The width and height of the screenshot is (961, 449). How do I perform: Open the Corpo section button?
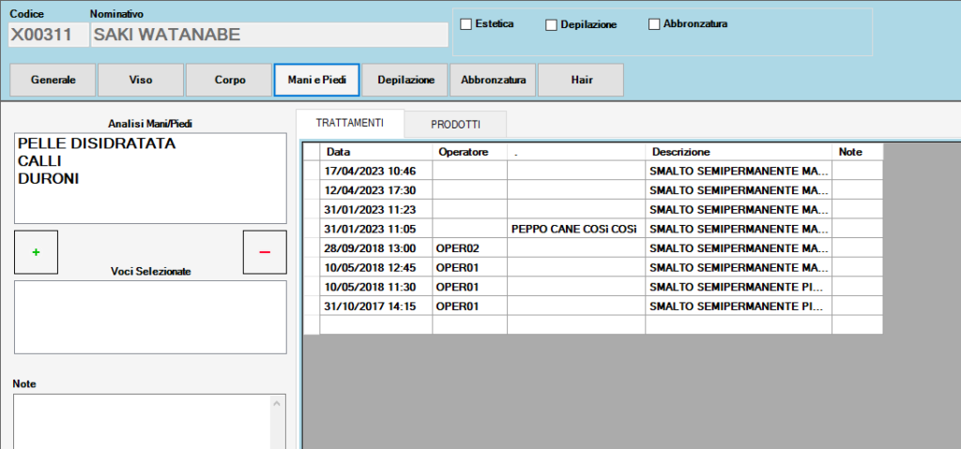coord(229,80)
